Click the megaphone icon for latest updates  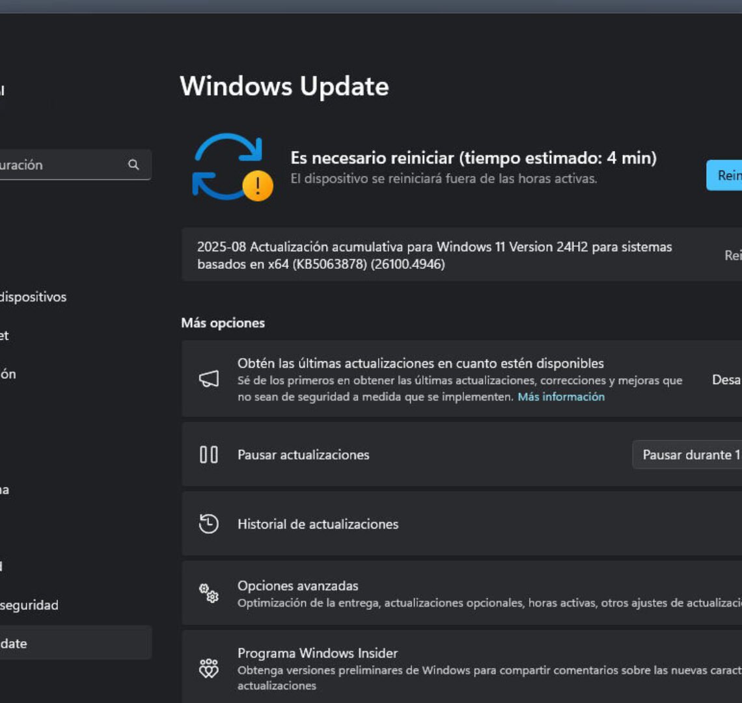click(209, 379)
